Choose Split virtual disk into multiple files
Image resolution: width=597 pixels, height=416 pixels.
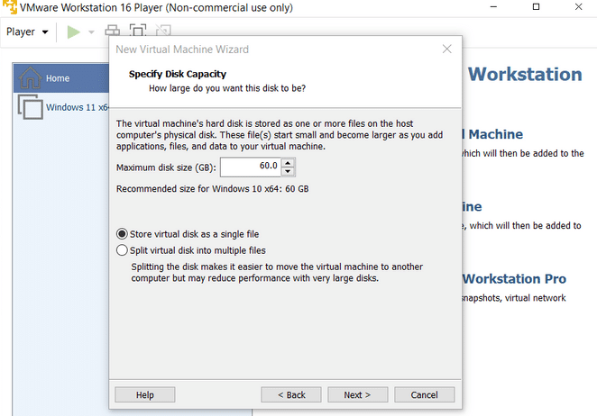(x=124, y=250)
